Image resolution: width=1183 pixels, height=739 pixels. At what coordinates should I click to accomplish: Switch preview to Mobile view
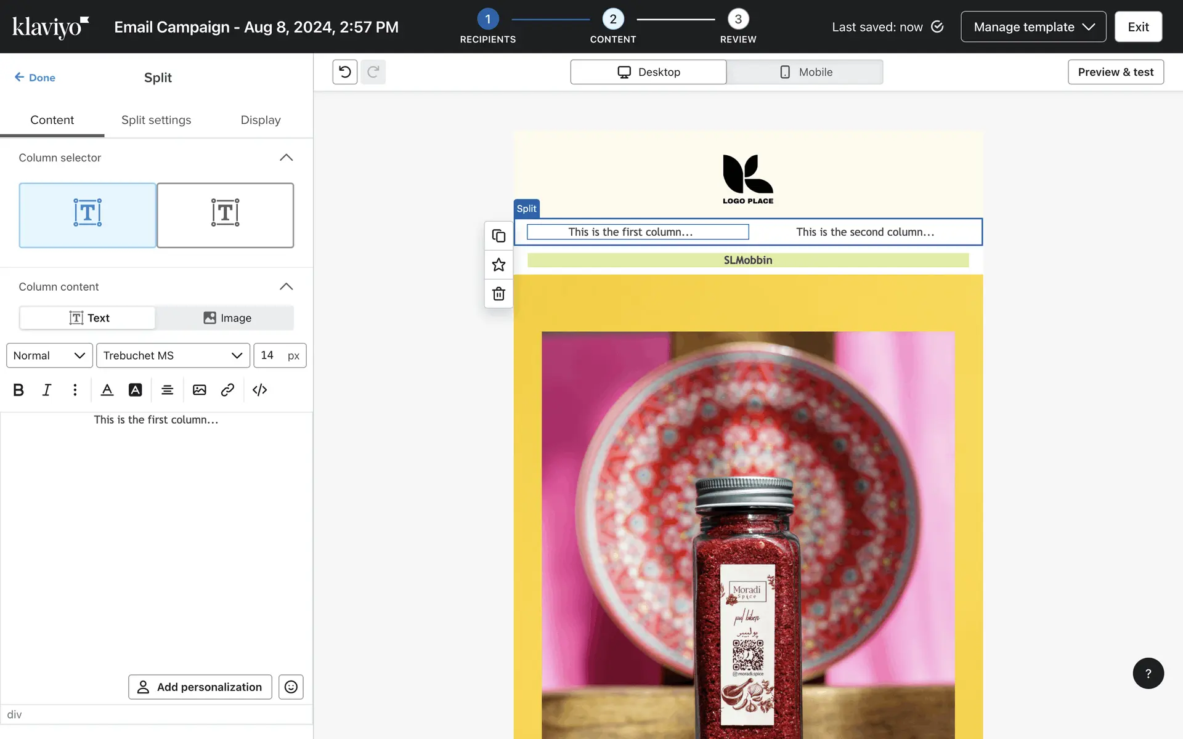click(x=805, y=72)
